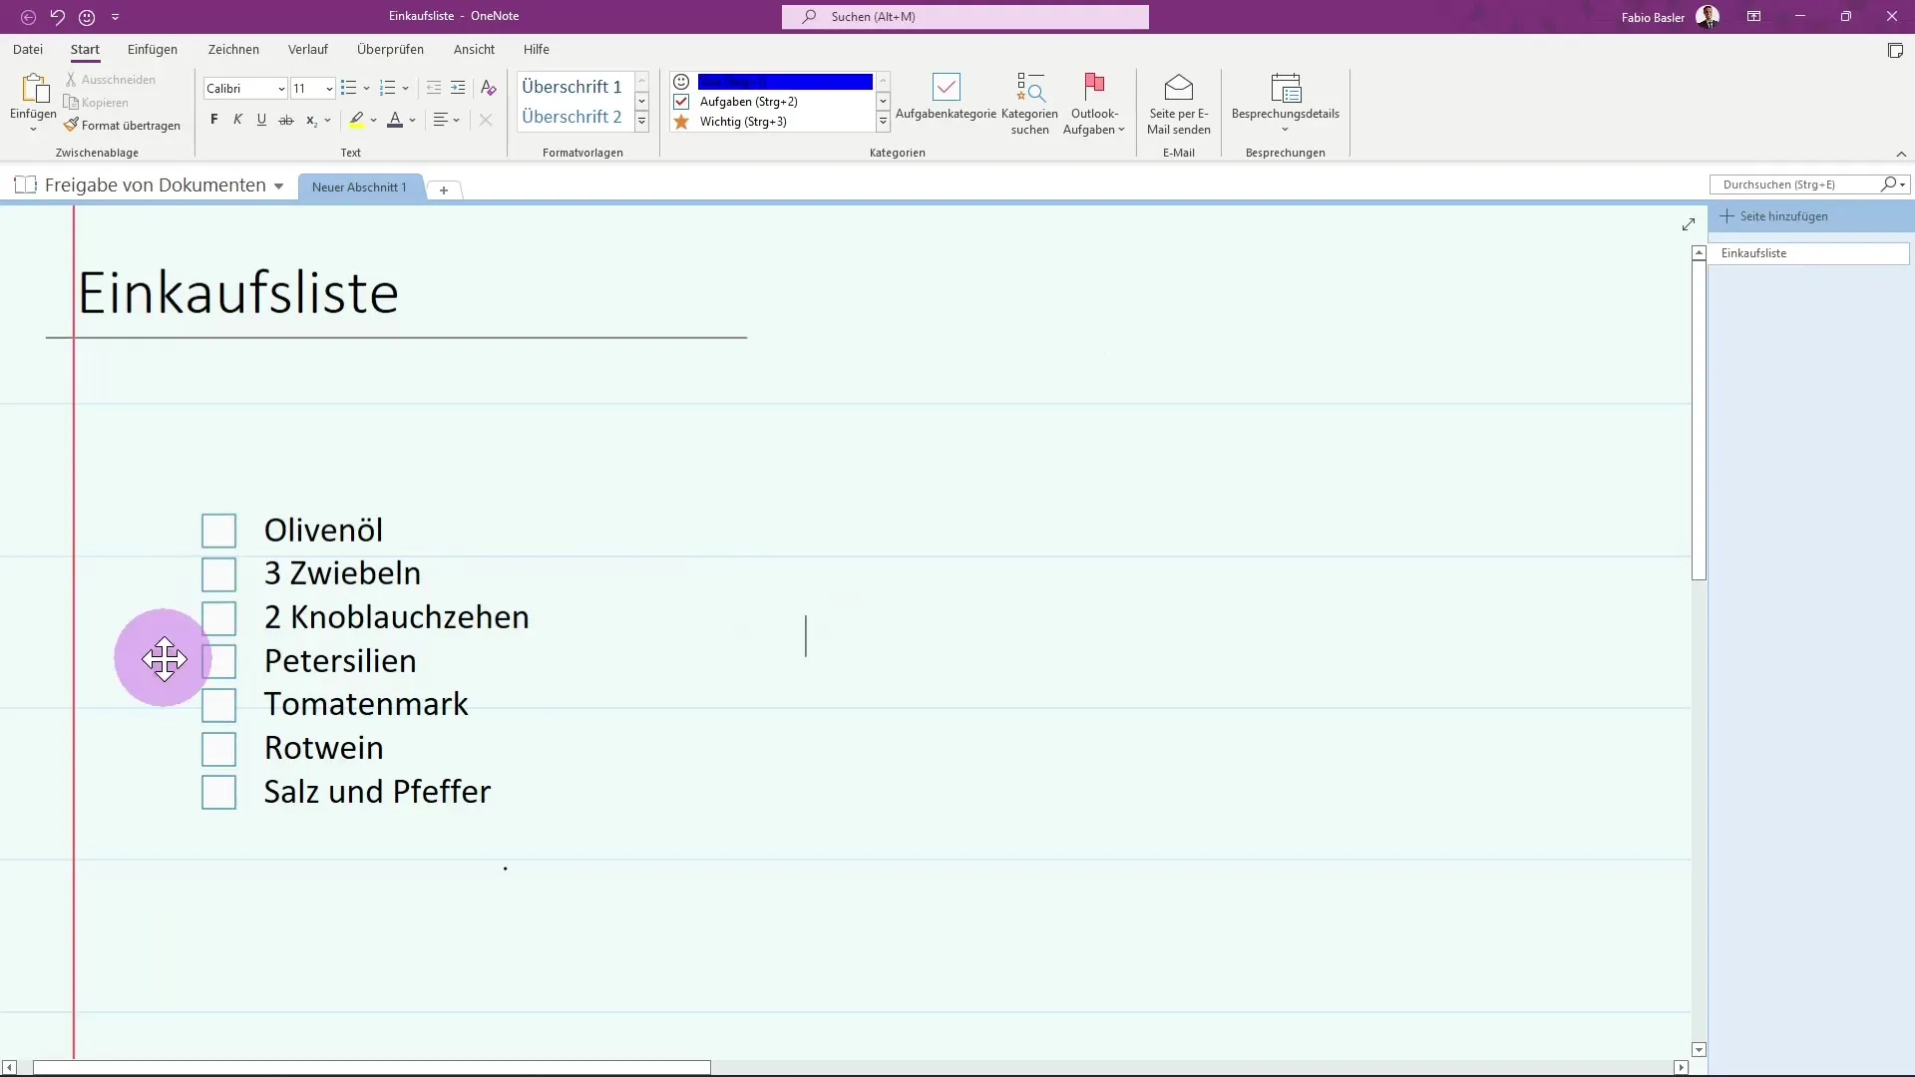
Task: Click the Einfügen paste clipboard icon
Action: coord(34,89)
